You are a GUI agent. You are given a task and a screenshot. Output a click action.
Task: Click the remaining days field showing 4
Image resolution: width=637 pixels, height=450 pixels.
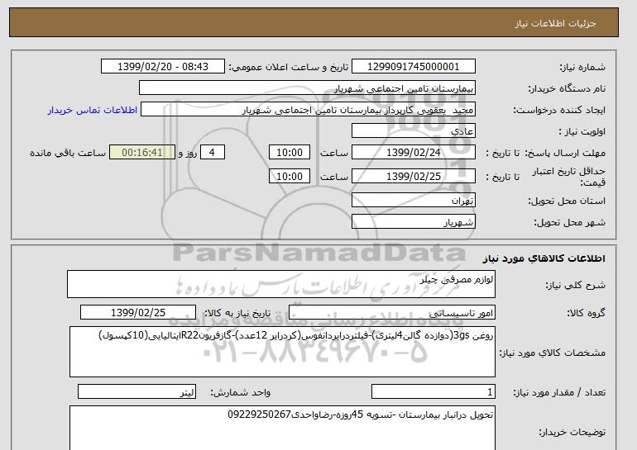click(x=212, y=153)
